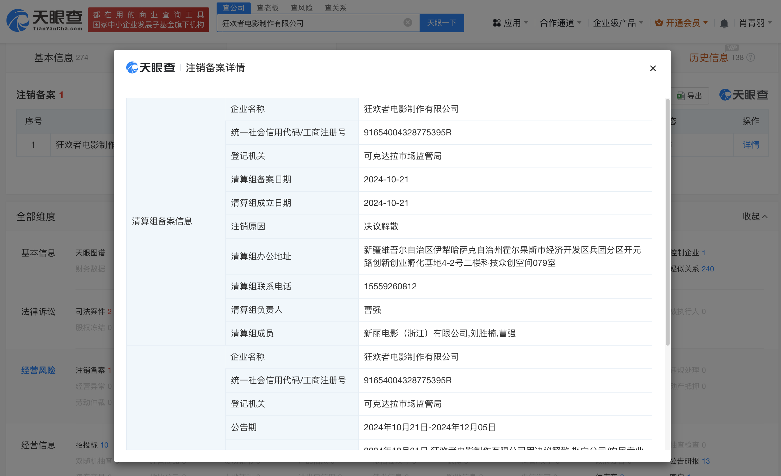The image size is (781, 476).
Task: Switch to 查风险 search tab
Action: pos(301,8)
